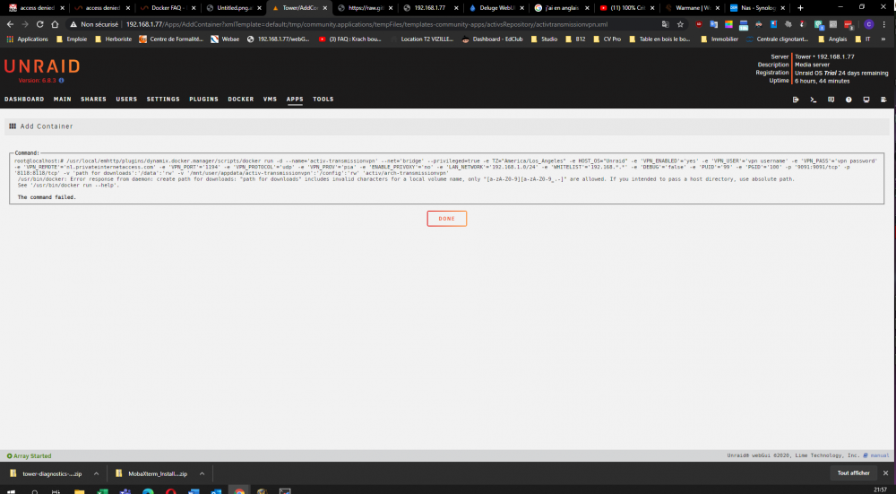The height and width of the screenshot is (494, 896).
Task: Click the Unraid logout icon
Action: (796, 100)
